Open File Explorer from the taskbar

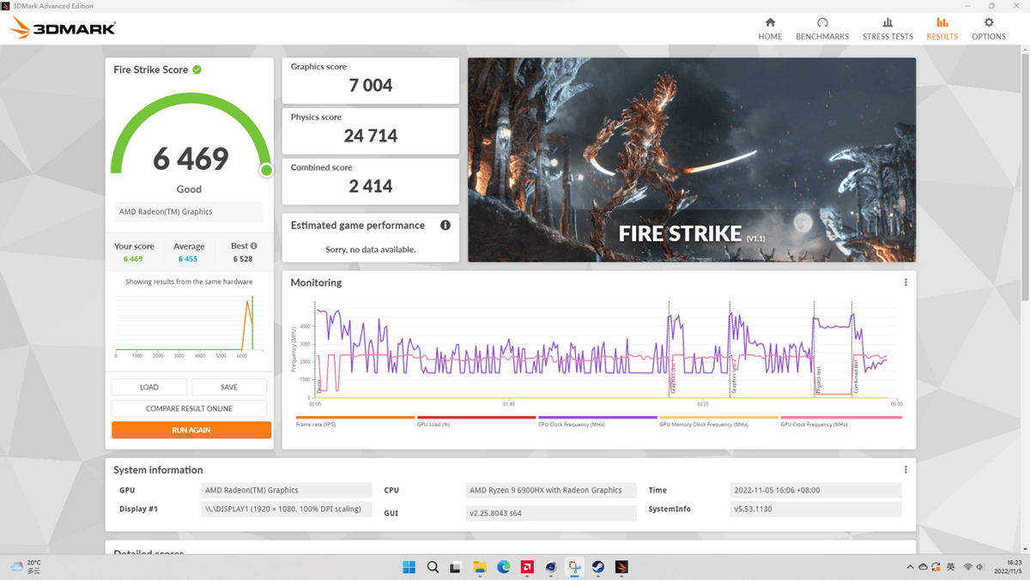pos(481,566)
